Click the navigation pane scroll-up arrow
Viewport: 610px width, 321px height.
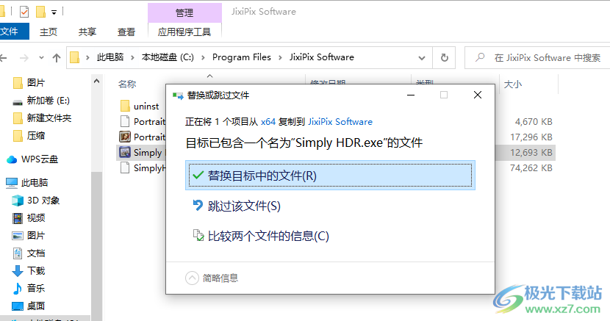[x=96, y=82]
